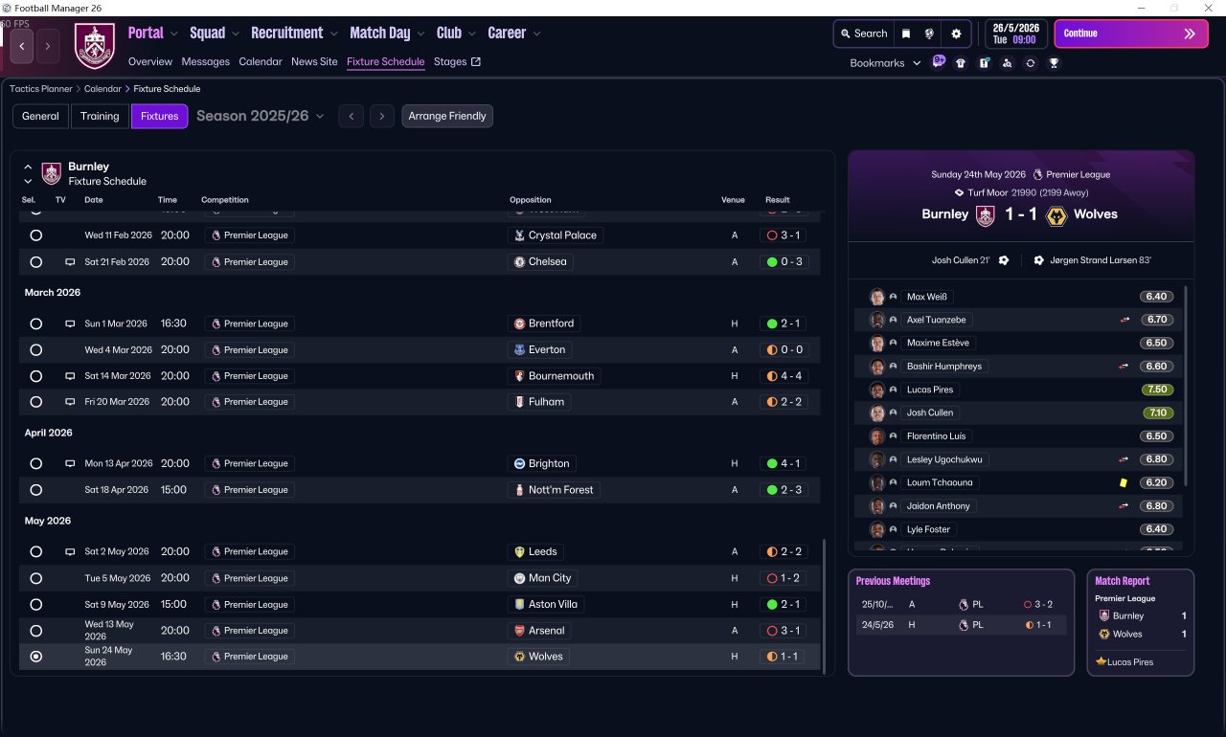Click Lucas Pires's 7.50 rating badge
This screenshot has height=737, width=1226.
(1156, 390)
